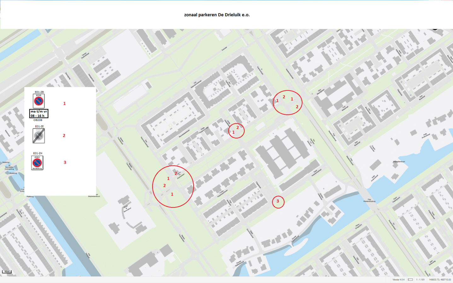Click the coordinates readout in status bar

click(x=440, y=280)
